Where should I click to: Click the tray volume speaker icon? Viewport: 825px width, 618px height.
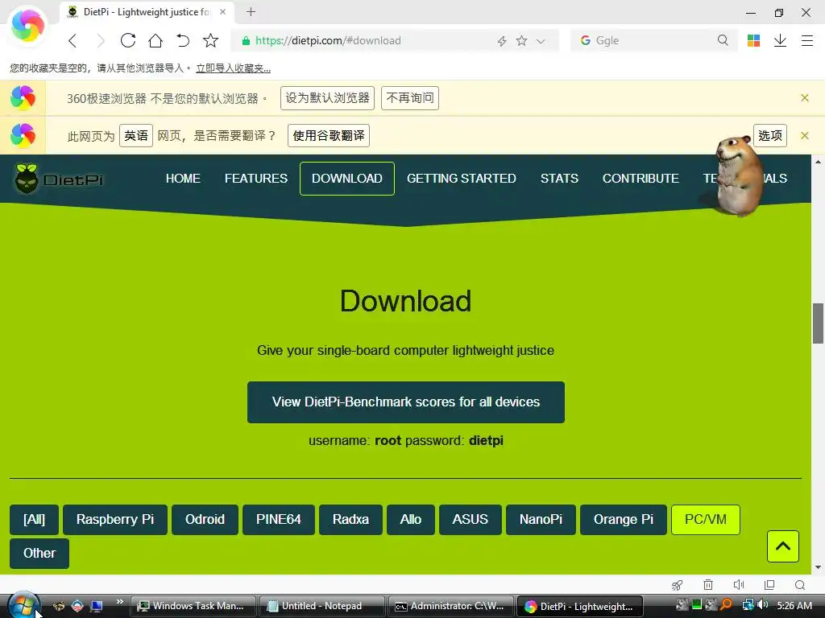(762, 605)
